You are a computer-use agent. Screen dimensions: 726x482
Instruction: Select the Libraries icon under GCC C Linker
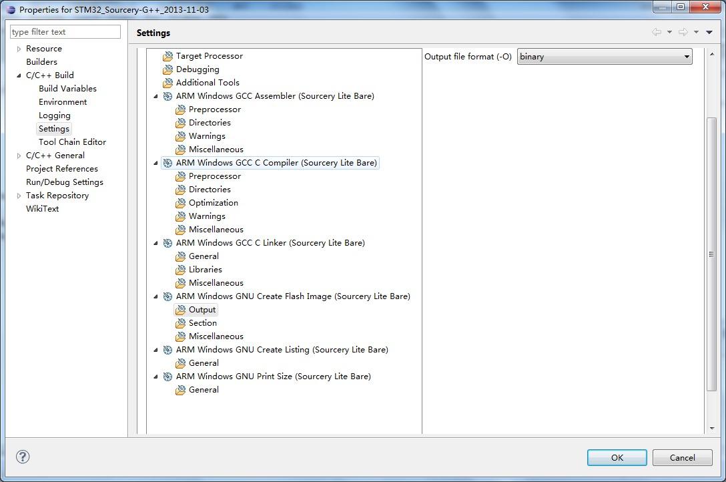click(x=180, y=270)
